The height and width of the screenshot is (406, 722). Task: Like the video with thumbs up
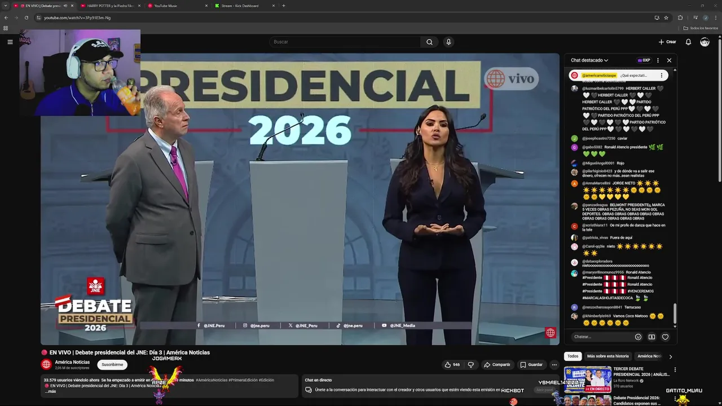[x=452, y=365]
